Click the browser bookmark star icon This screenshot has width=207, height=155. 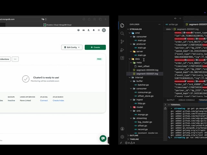point(94,19)
